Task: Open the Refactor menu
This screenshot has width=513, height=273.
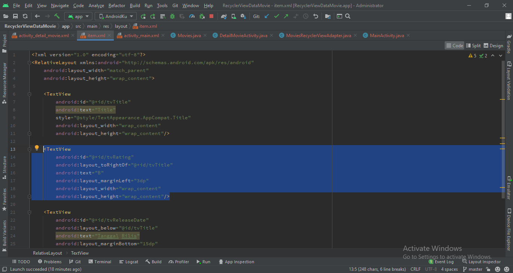Action: [x=117, y=6]
